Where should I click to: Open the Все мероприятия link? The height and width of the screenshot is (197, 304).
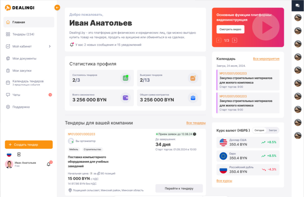tap(266, 59)
